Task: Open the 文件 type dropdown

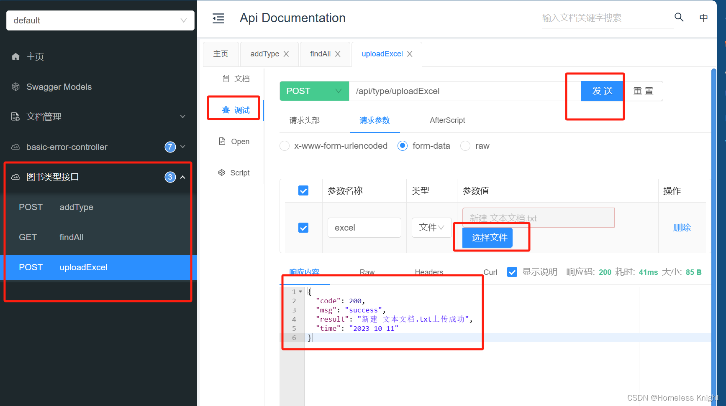Action: click(431, 228)
